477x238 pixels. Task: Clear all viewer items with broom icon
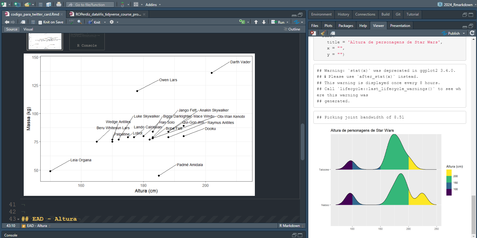pos(323,33)
